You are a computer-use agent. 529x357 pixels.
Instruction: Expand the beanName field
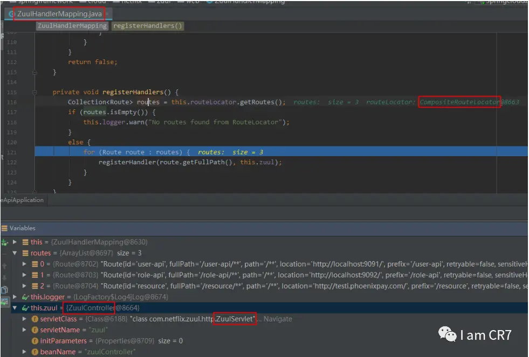click(24, 352)
